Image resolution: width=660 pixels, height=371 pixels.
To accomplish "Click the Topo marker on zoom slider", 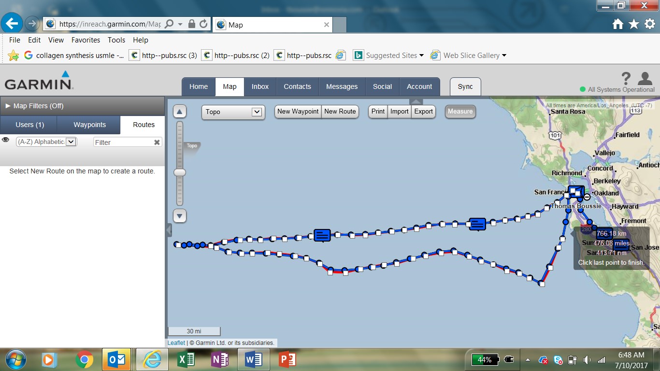I will point(192,146).
